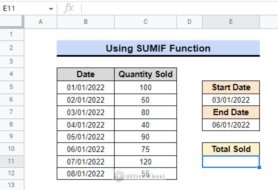This screenshot has width=278, height=190.
Task: Select row 5 header
Action: 12,87
